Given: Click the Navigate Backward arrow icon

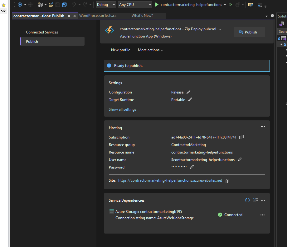Looking at the screenshot, I should tap(20, 5).
